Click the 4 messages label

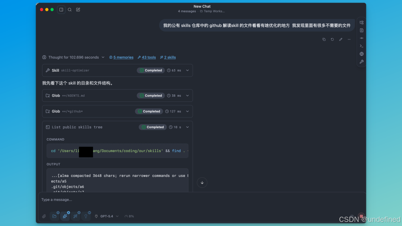point(187,11)
